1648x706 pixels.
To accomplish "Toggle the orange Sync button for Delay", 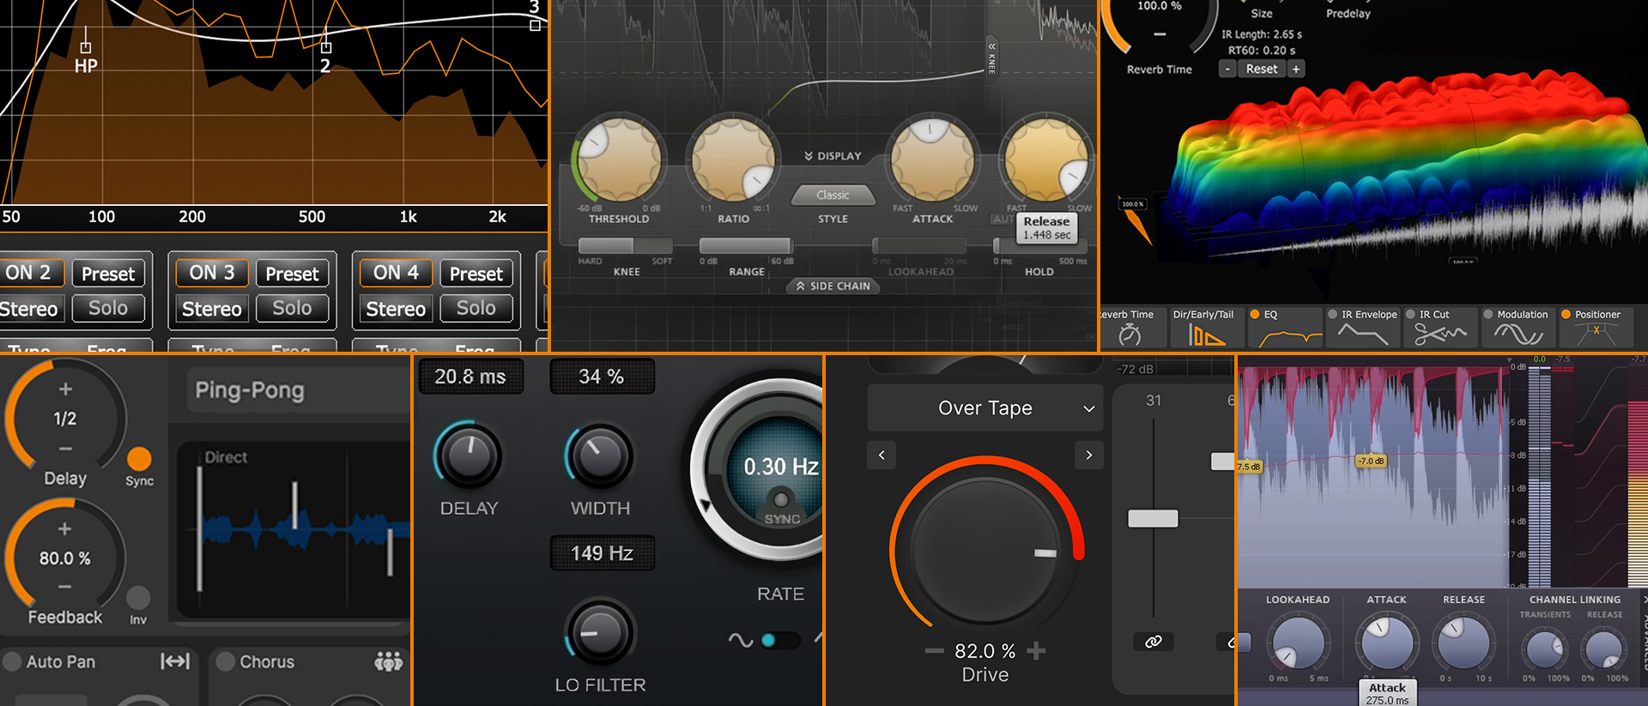I will pos(139,459).
